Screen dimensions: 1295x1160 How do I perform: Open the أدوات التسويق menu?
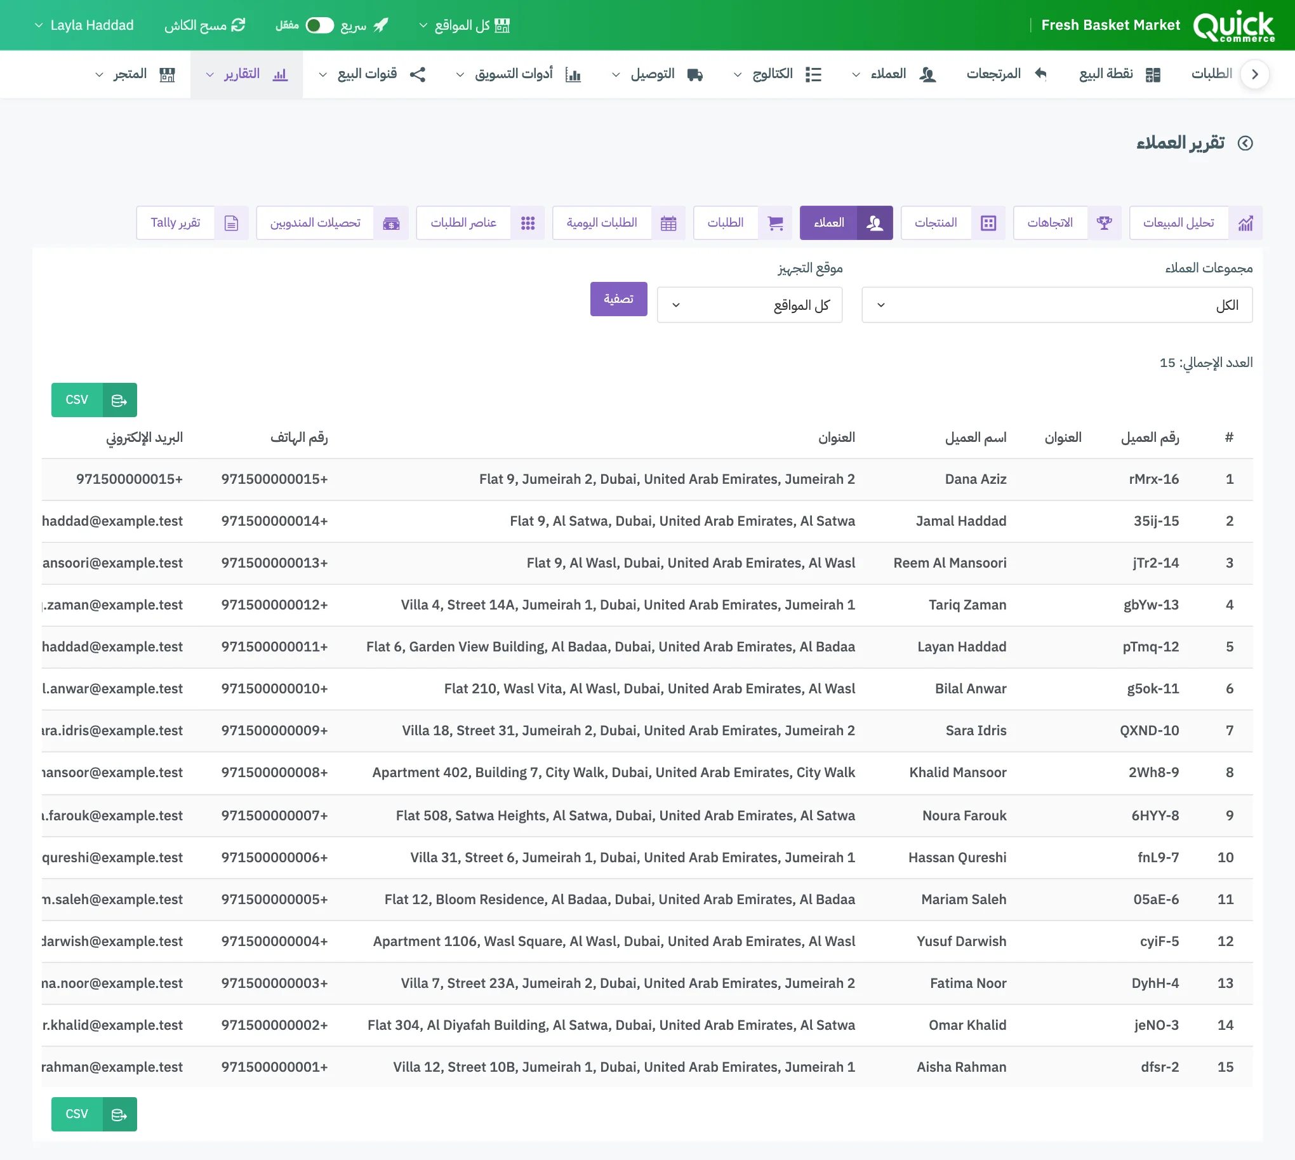[517, 74]
